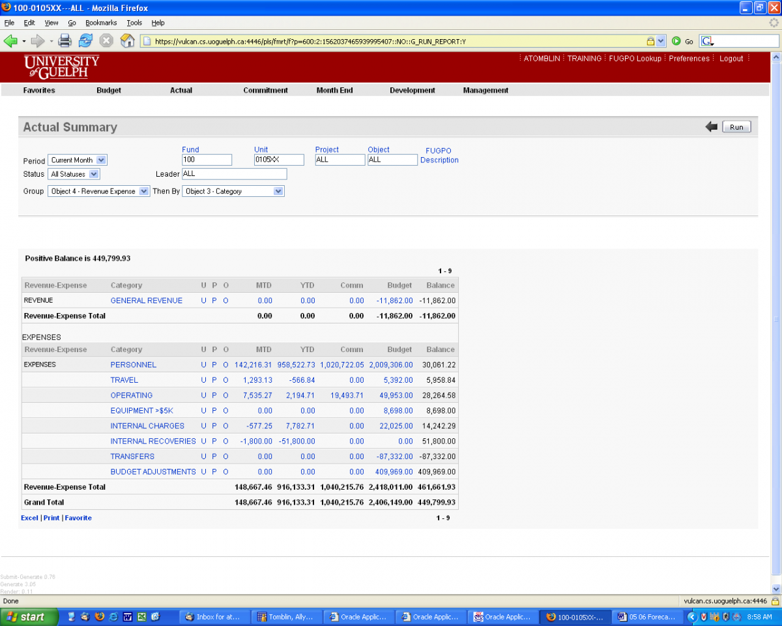Screen dimensions: 782x626
Task: Click the Fund input field
Action: click(207, 160)
